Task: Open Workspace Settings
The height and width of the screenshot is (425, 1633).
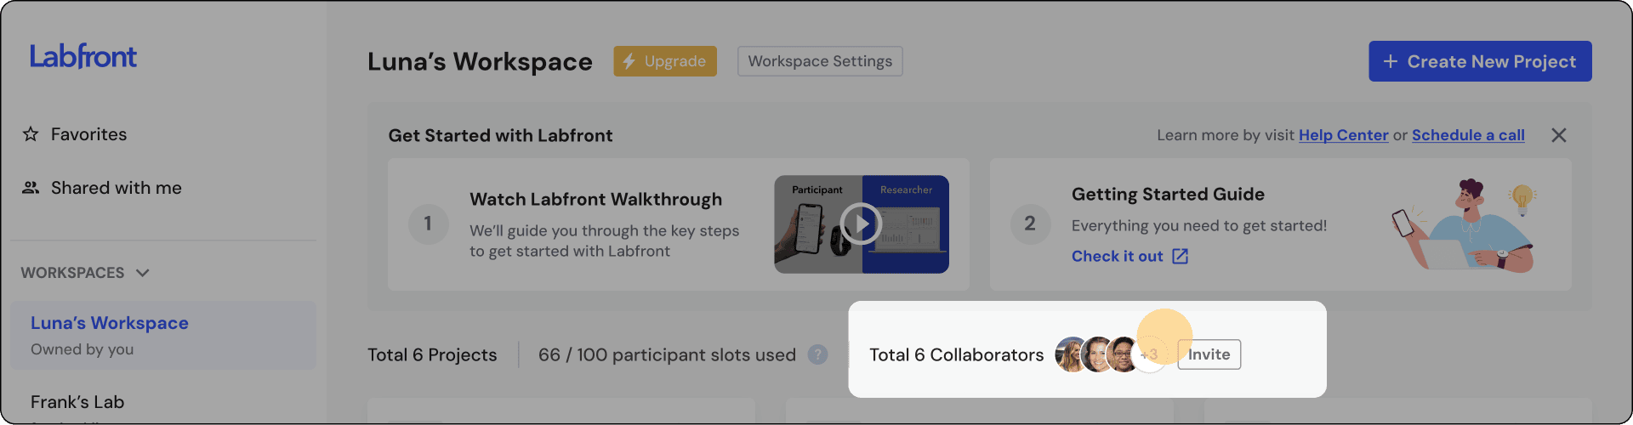Action: pos(820,61)
